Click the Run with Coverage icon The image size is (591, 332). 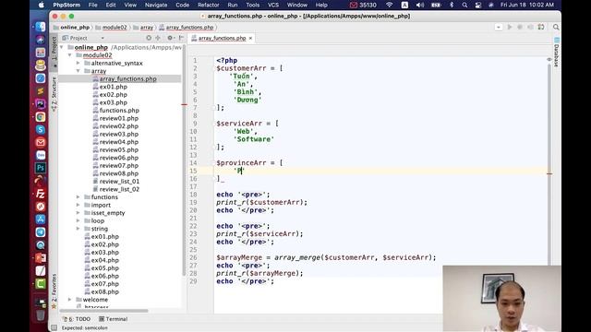point(530,27)
